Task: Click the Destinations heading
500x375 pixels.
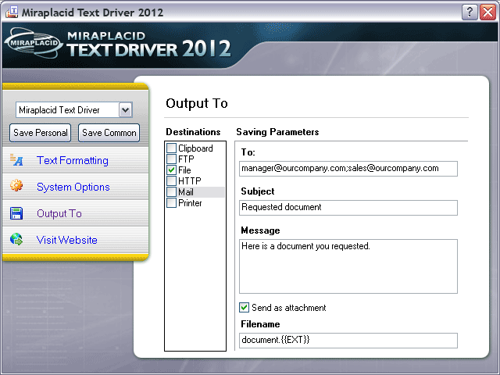Action: [x=193, y=132]
